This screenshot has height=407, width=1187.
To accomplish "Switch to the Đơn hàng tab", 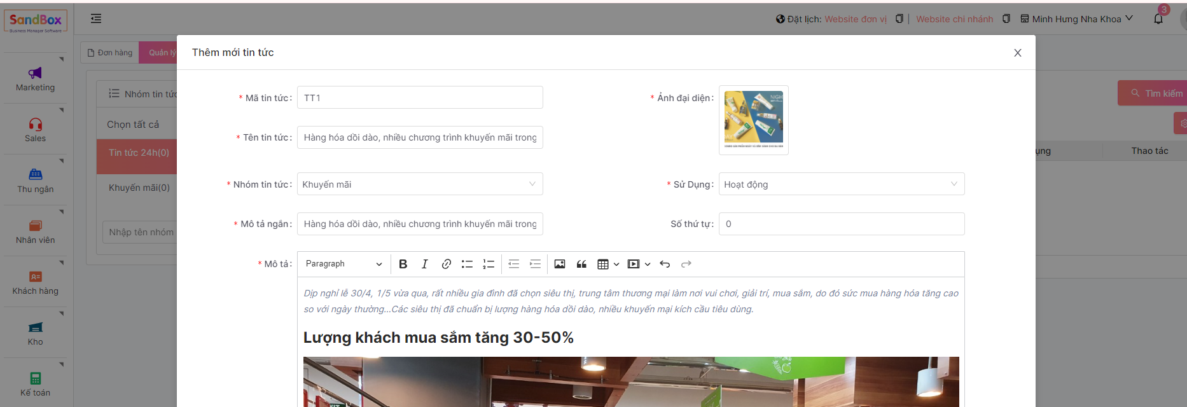I will tap(110, 53).
